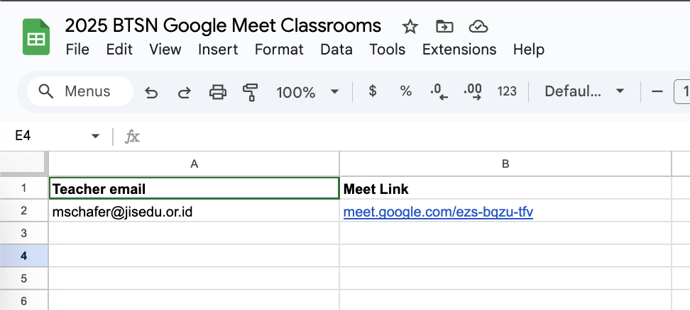This screenshot has width=690, height=310.
Task: Star this spreadsheet document
Action: tap(410, 27)
